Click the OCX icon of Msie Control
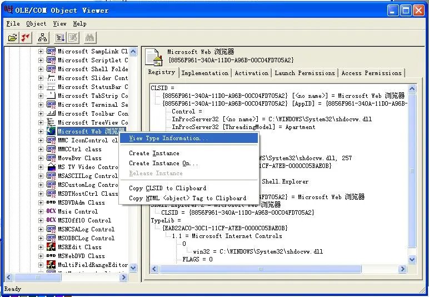Screen dimensions: 429x297 51,211
